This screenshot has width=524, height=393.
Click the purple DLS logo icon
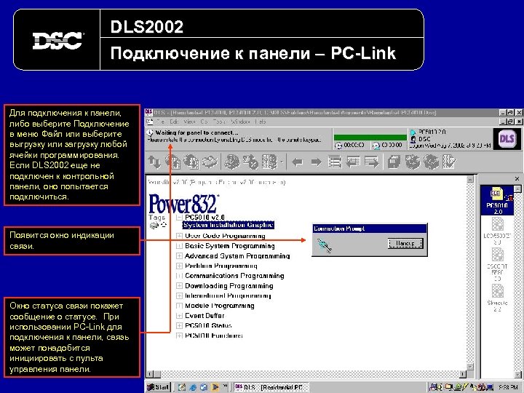coord(507,138)
